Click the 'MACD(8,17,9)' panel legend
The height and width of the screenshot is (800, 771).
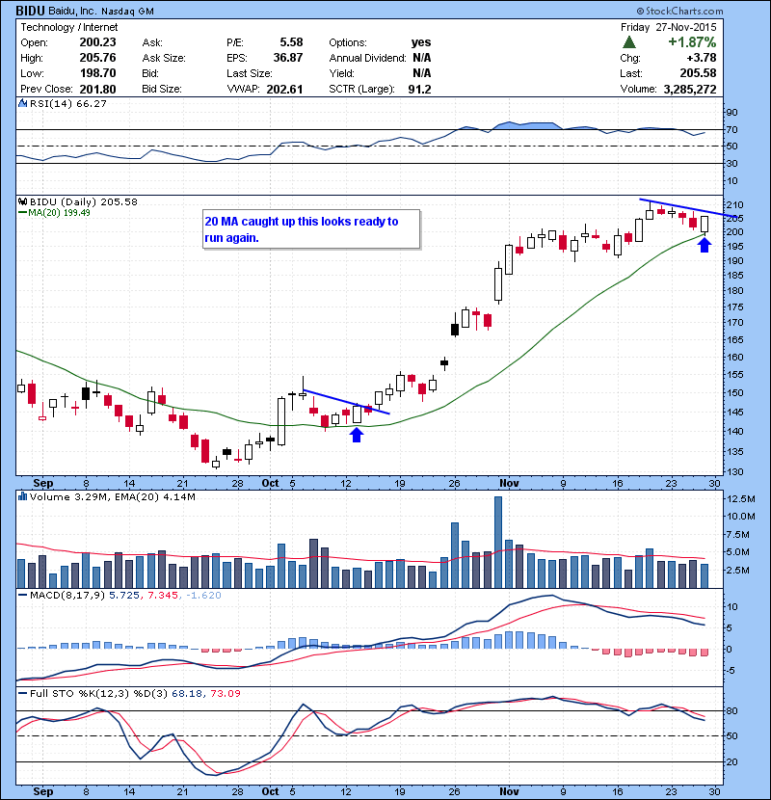tap(67, 595)
